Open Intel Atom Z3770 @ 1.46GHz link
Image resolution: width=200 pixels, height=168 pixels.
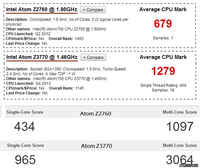tap(42, 57)
